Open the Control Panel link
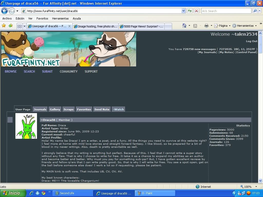263x197 pixels. click(x=246, y=52)
